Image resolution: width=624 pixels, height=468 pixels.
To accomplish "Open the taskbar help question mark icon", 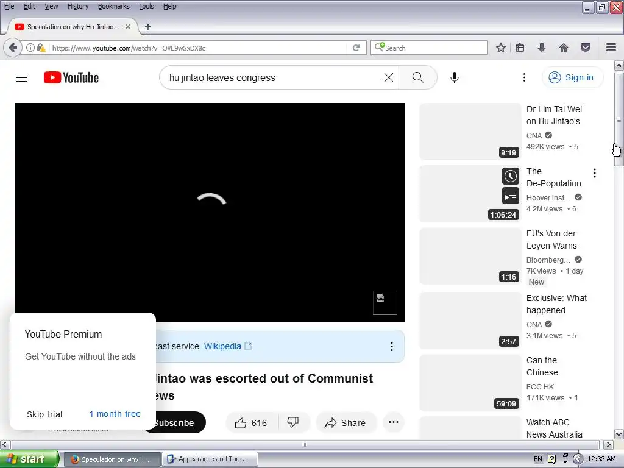I will 551,459.
